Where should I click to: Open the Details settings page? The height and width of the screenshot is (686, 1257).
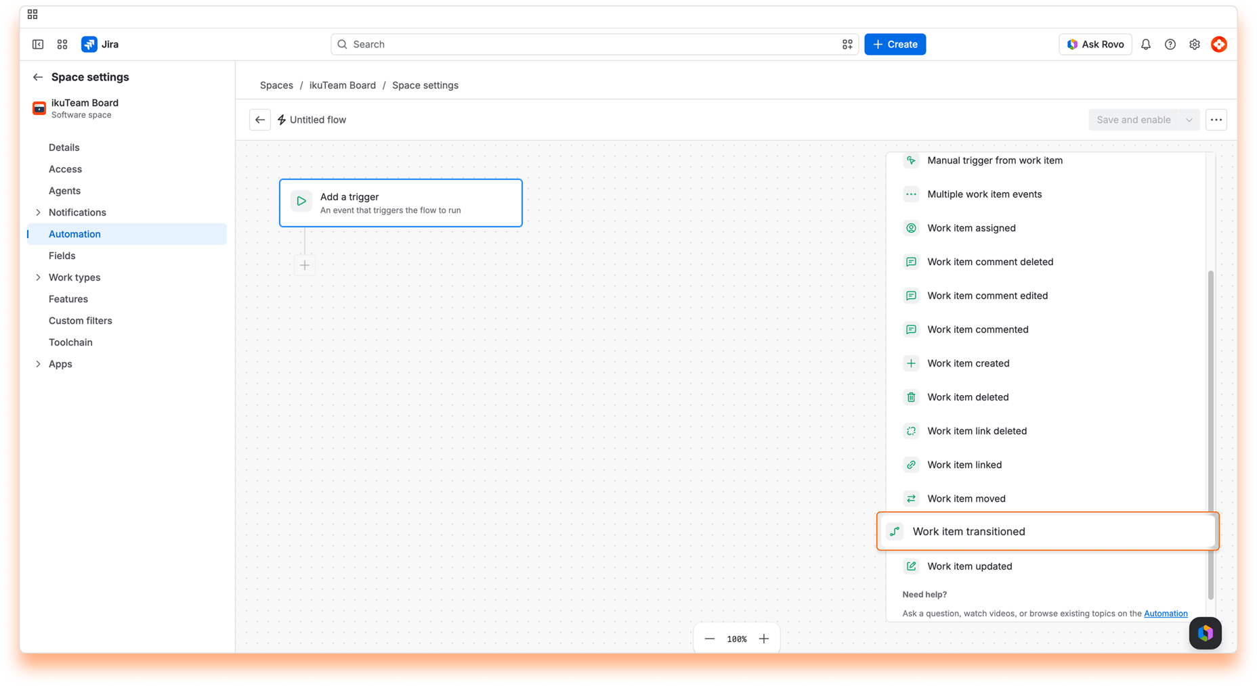(x=126, y=147)
